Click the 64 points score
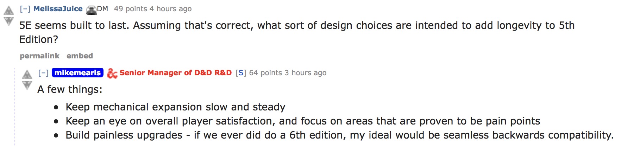 266,73
